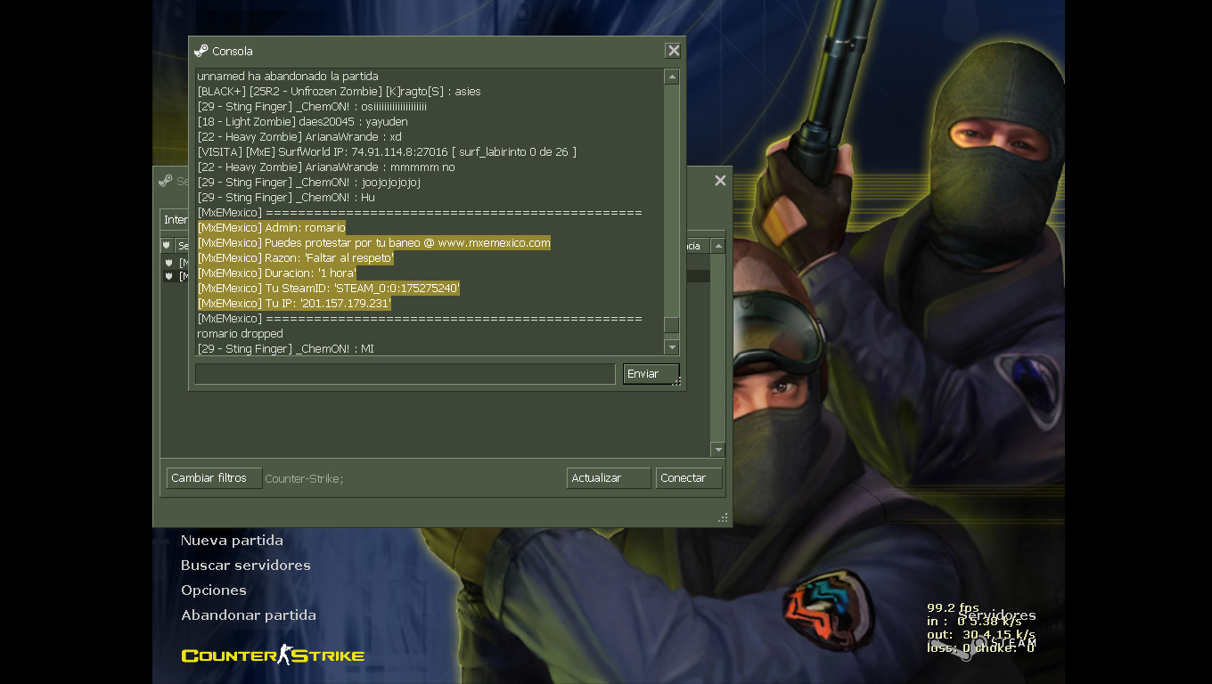1212x684 pixels.
Task: Switch to the Internet tab in server browser
Action: coord(176,219)
